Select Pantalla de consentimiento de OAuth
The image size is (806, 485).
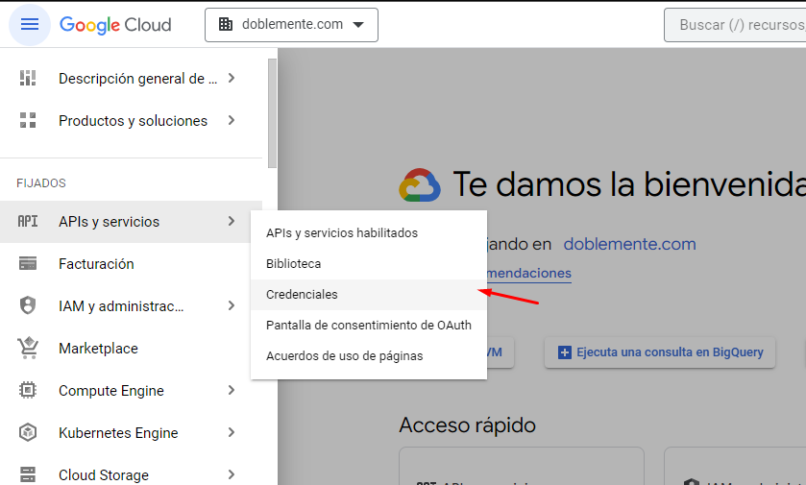click(x=369, y=326)
